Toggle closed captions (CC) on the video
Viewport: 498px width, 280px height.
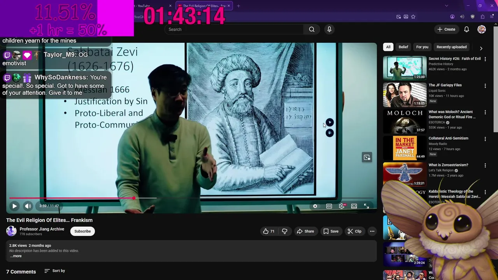(329, 206)
